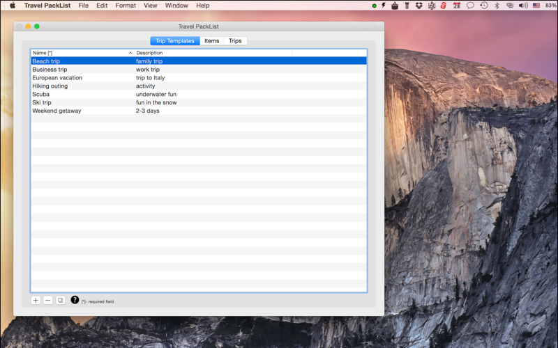Select the Scuba template
Screen dimensions: 558x348
pyautogui.click(x=41, y=94)
